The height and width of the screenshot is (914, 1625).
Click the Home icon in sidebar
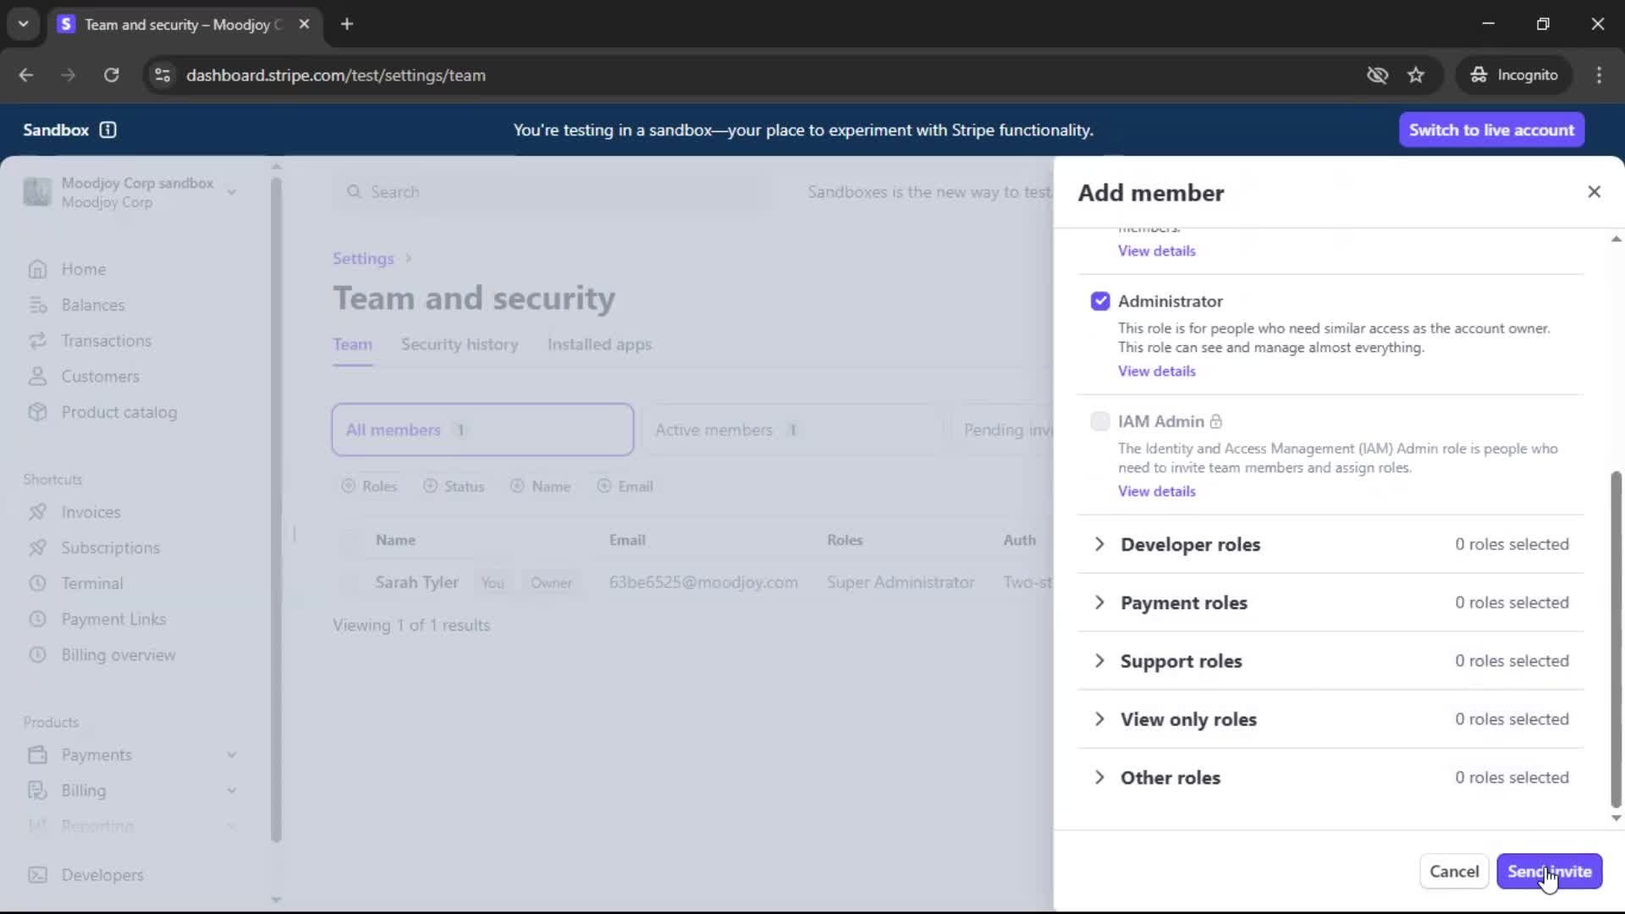[37, 269]
